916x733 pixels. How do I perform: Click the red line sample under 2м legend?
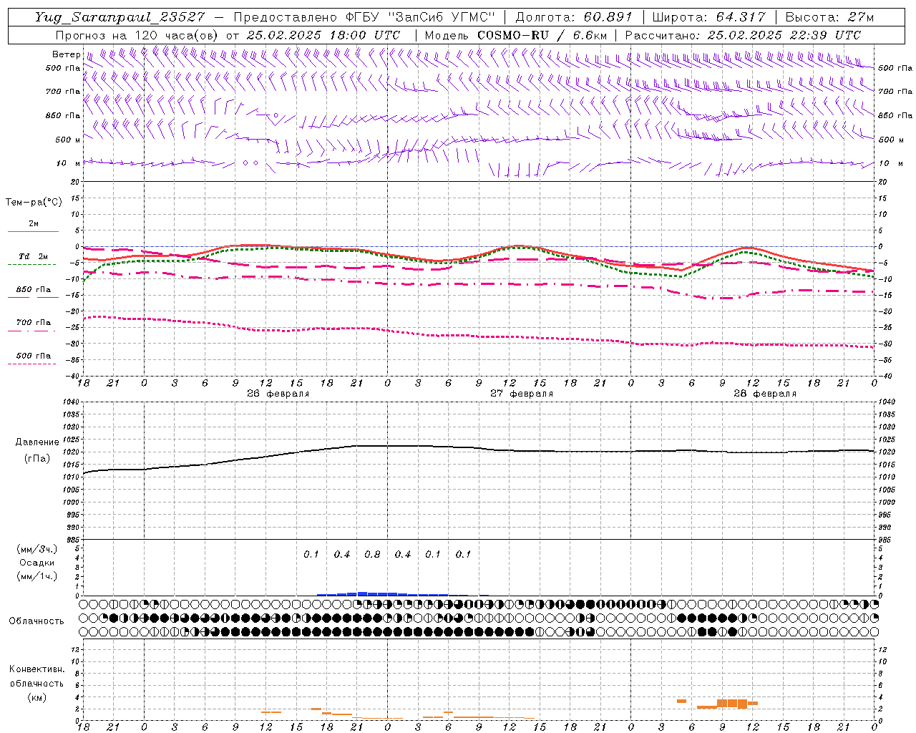pyautogui.click(x=32, y=232)
